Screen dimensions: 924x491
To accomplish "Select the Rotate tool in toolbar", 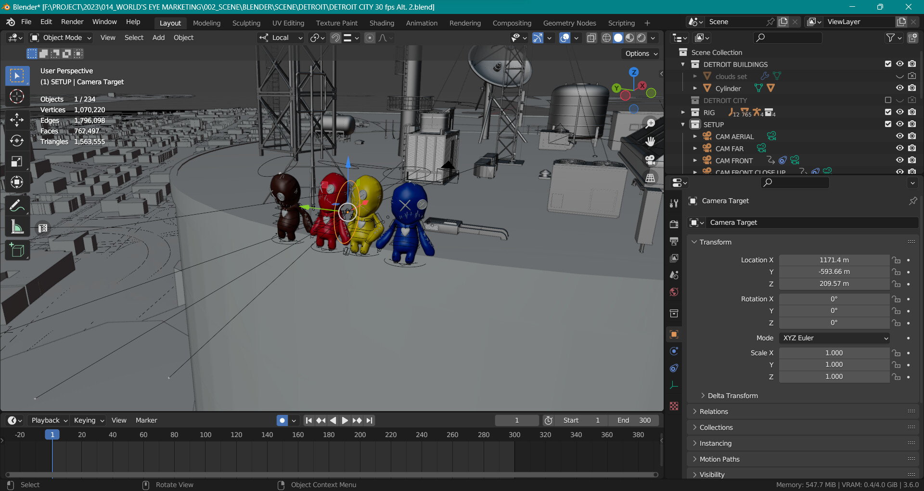I will 17,141.
